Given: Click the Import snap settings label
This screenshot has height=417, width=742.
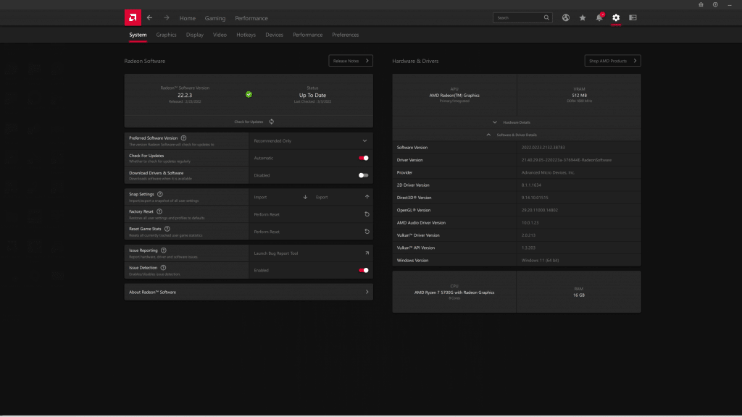Looking at the screenshot, I should pos(260,197).
